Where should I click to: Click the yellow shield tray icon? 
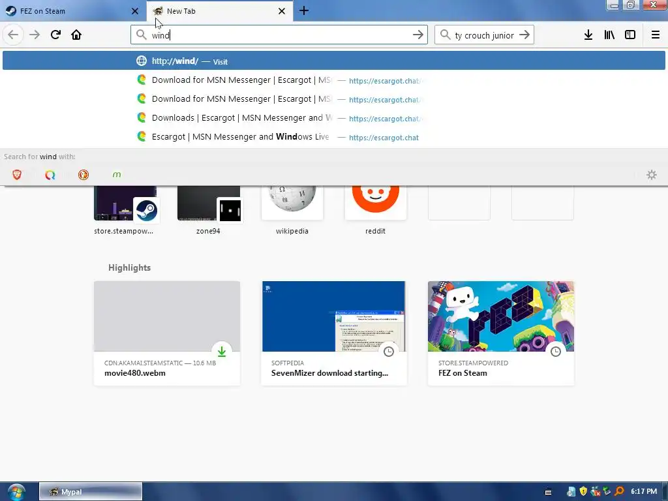pos(583,491)
